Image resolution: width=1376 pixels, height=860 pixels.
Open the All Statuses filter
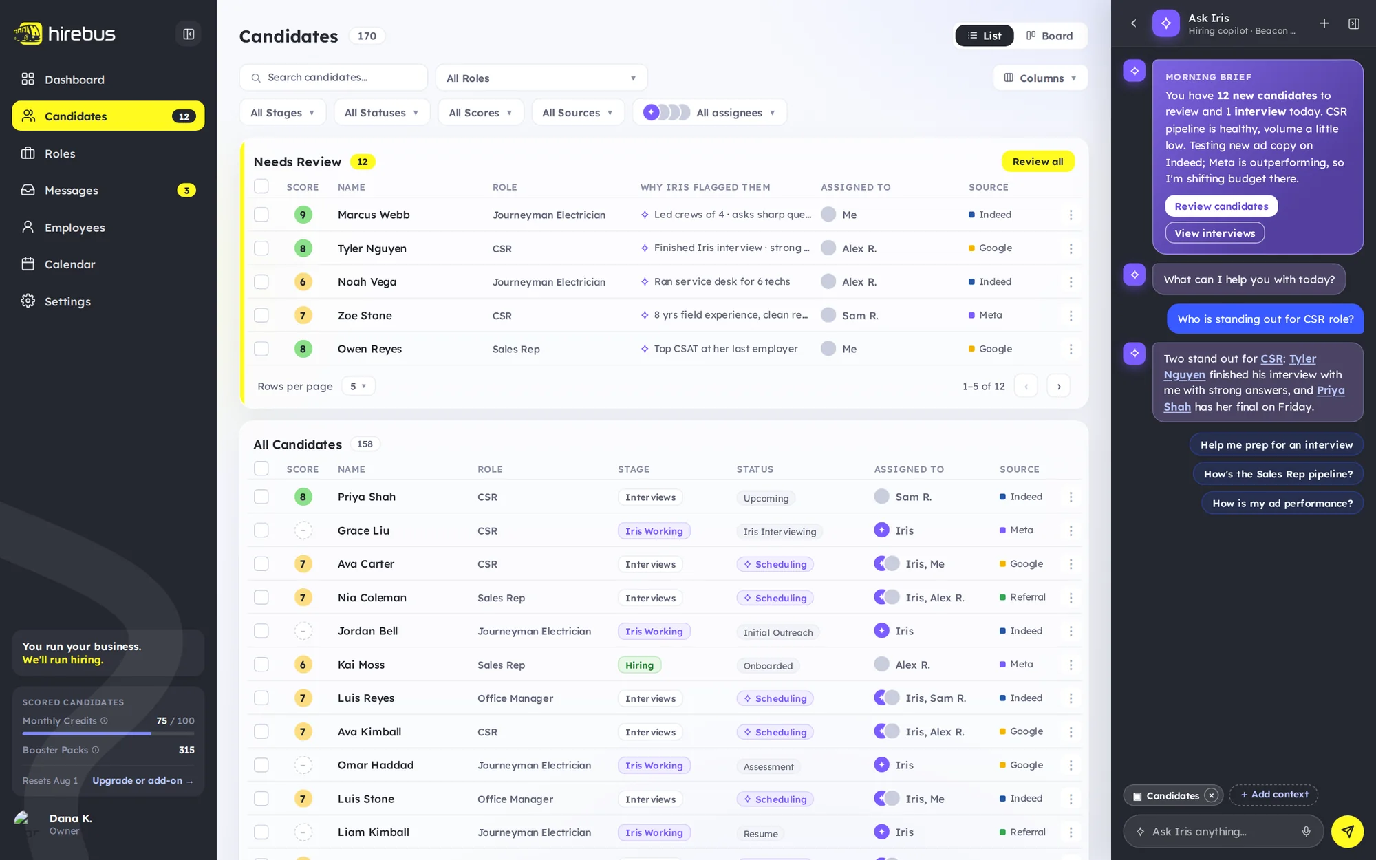(381, 112)
